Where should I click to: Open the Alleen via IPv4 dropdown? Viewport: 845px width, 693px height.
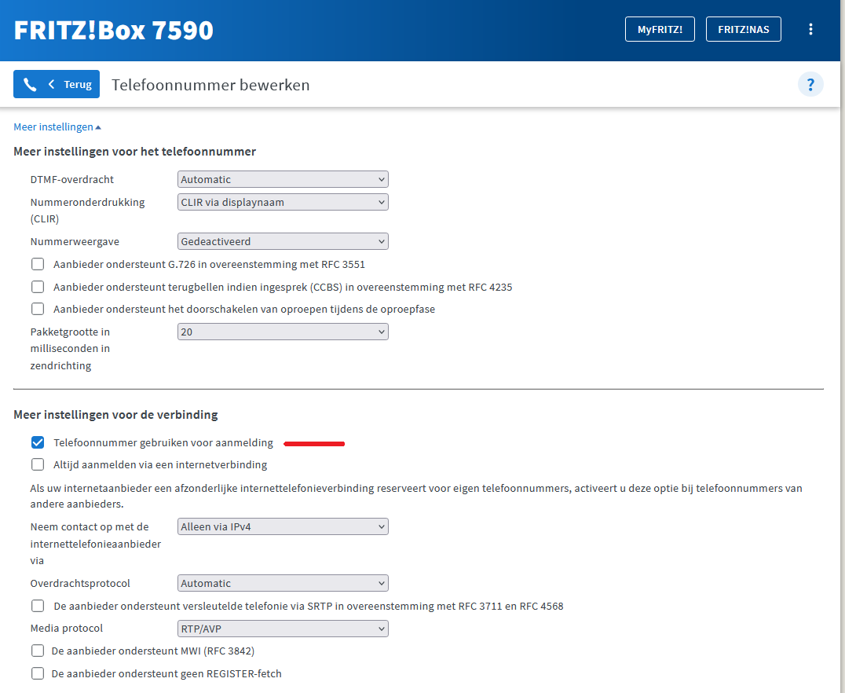pyautogui.click(x=283, y=527)
